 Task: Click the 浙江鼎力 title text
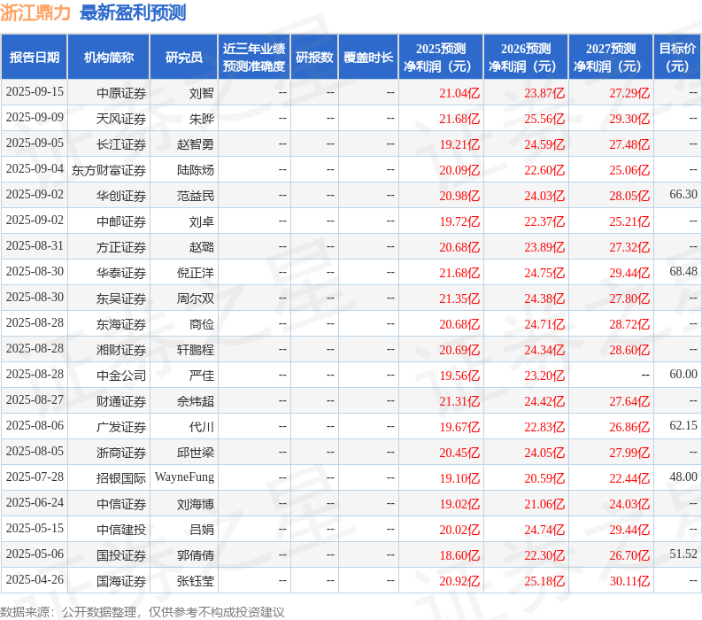click(35, 13)
